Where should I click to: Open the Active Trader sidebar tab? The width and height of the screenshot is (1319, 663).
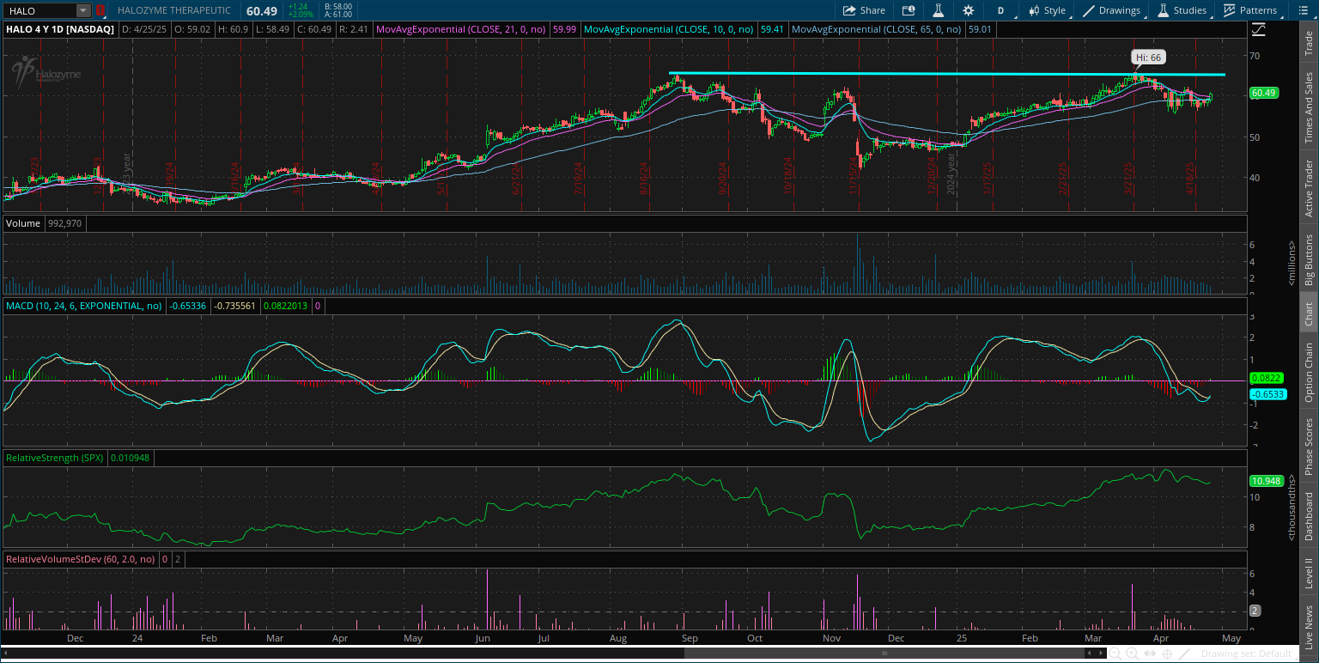[1309, 188]
